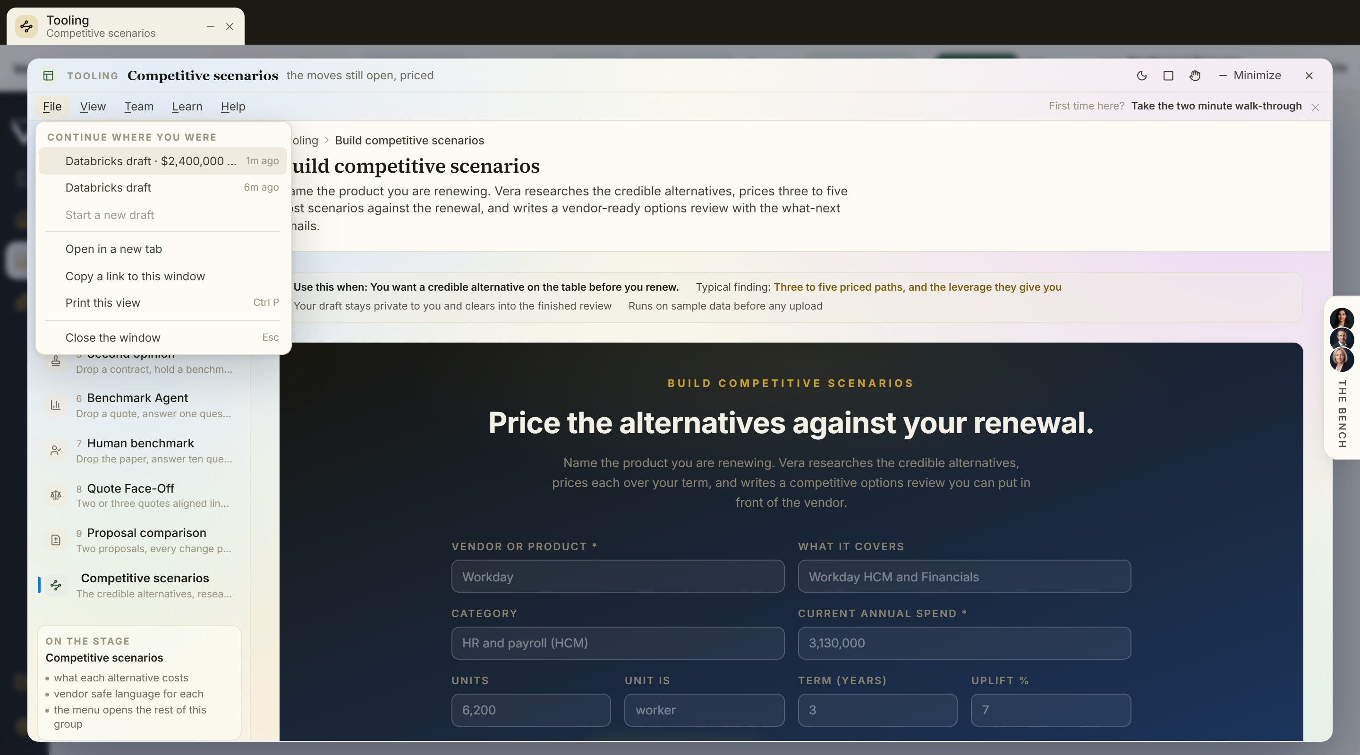1360x755 pixels.
Task: Select the middle avatar on The Bench
Action: pyautogui.click(x=1342, y=339)
